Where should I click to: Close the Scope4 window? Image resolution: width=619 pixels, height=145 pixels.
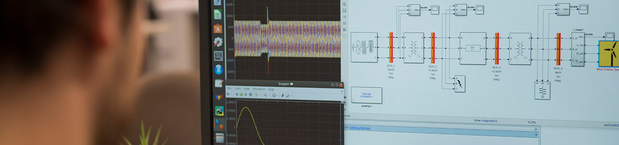341,85
